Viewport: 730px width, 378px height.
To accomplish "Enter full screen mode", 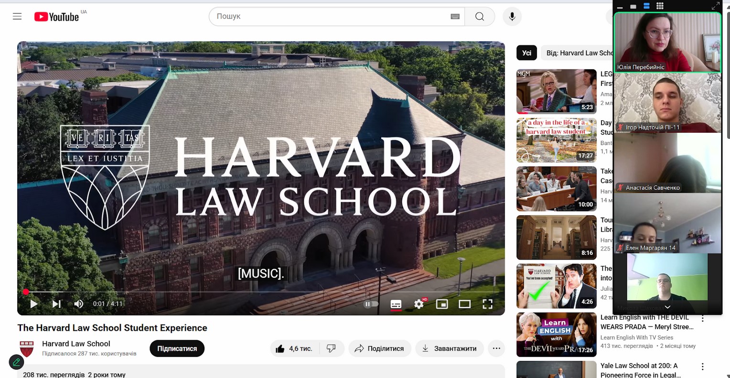I will point(487,304).
